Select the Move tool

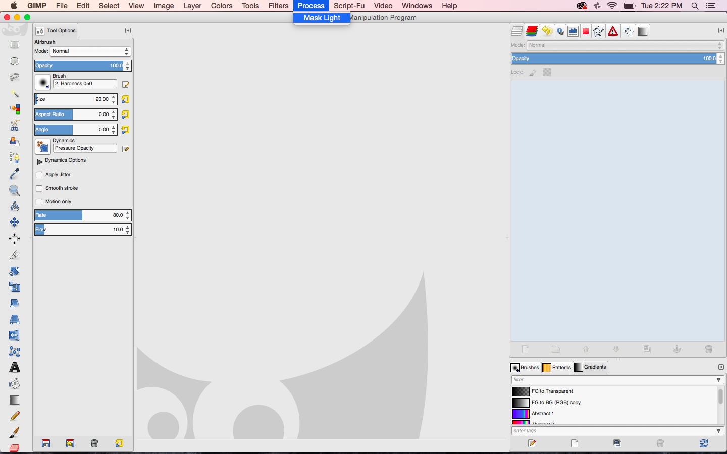15,222
